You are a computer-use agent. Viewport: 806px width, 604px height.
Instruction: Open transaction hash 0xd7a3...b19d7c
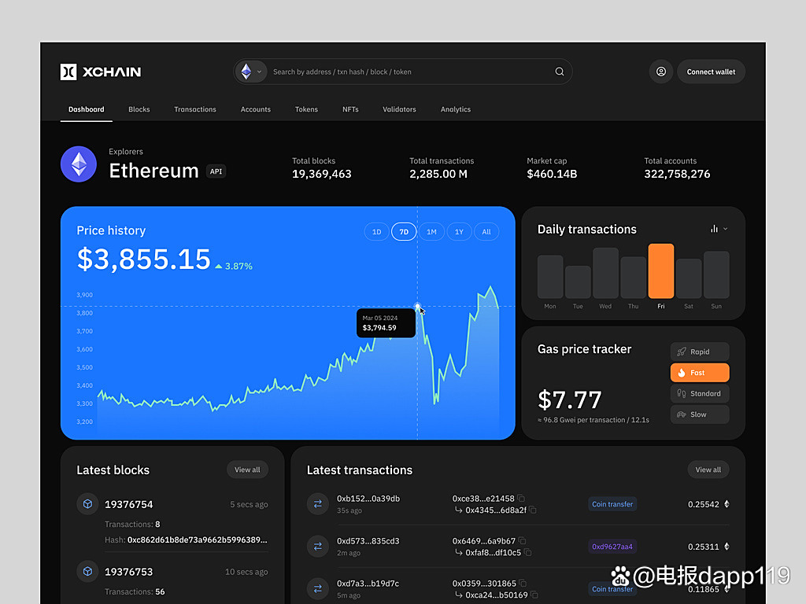tap(368, 584)
